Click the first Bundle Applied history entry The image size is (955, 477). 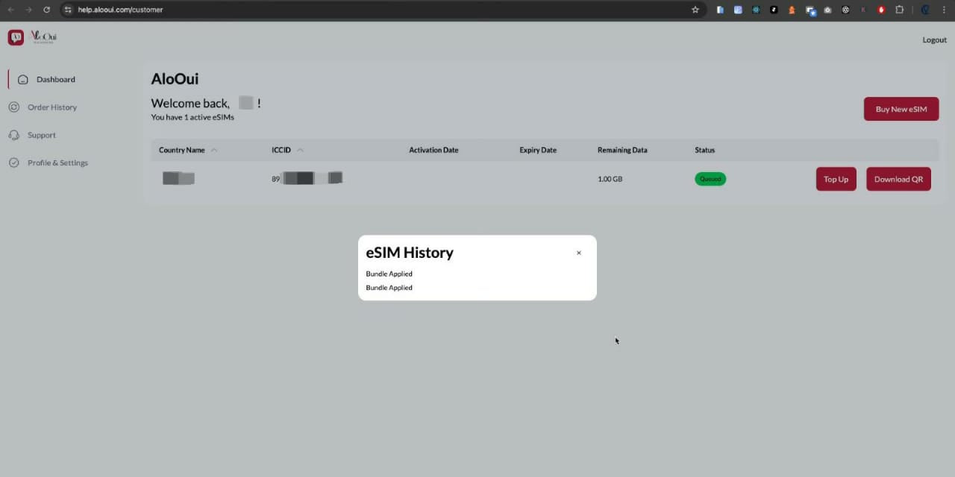[389, 274]
